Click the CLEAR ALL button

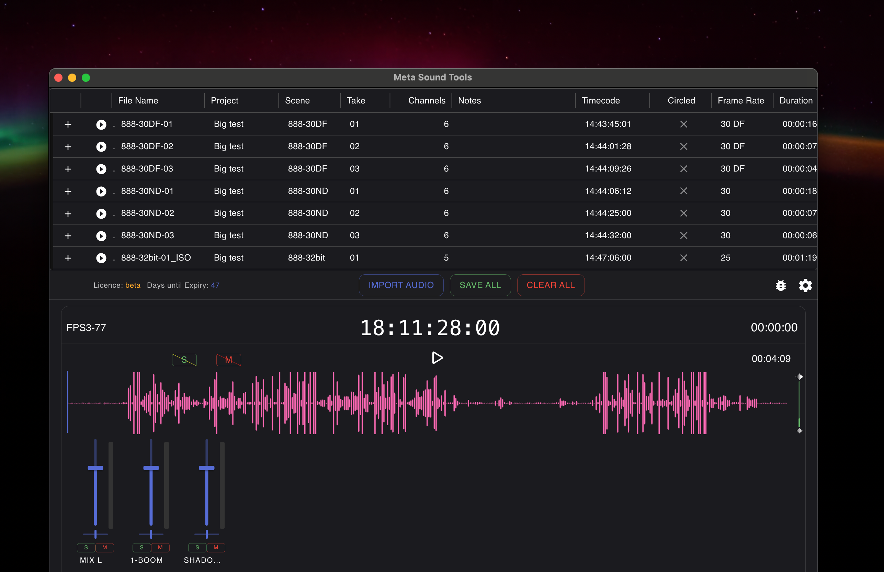[551, 285]
